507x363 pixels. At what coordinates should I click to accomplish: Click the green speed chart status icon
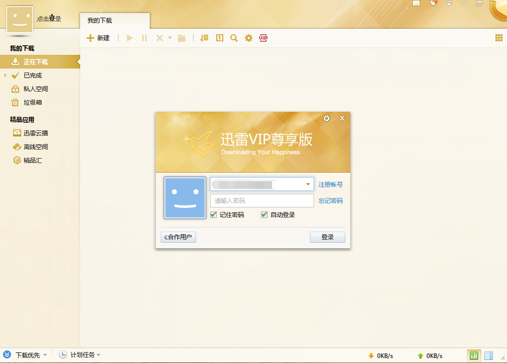point(474,355)
